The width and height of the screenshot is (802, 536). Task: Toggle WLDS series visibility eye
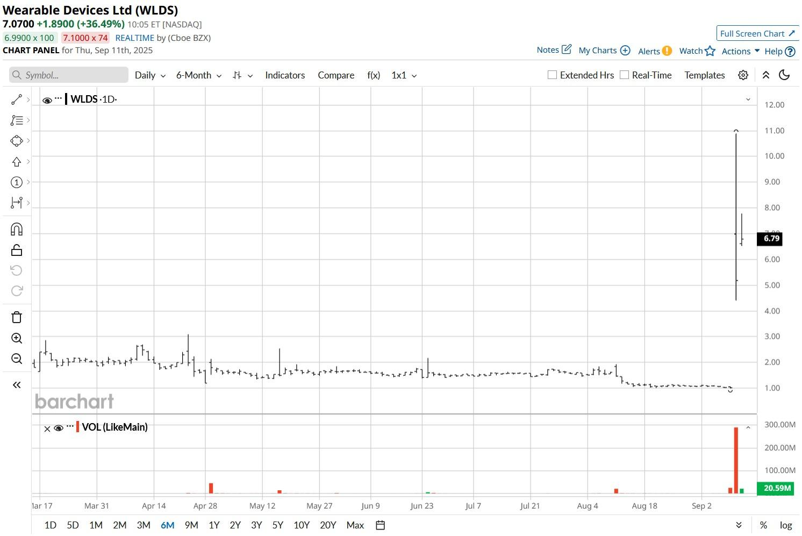(x=47, y=100)
